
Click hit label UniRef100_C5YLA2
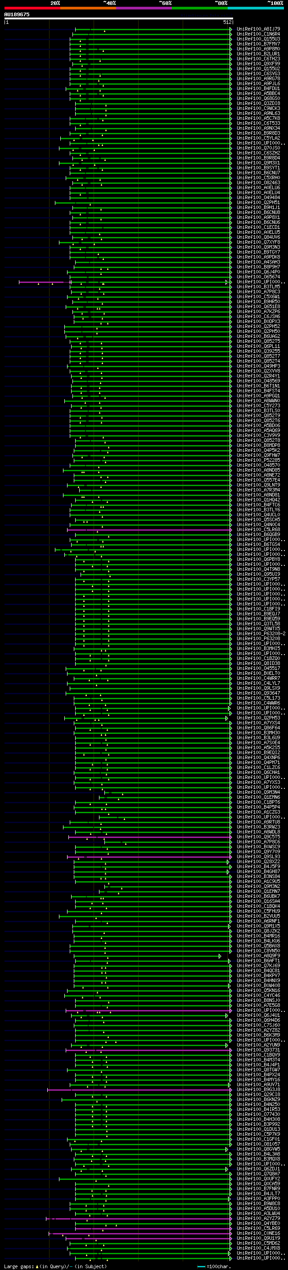258,138
